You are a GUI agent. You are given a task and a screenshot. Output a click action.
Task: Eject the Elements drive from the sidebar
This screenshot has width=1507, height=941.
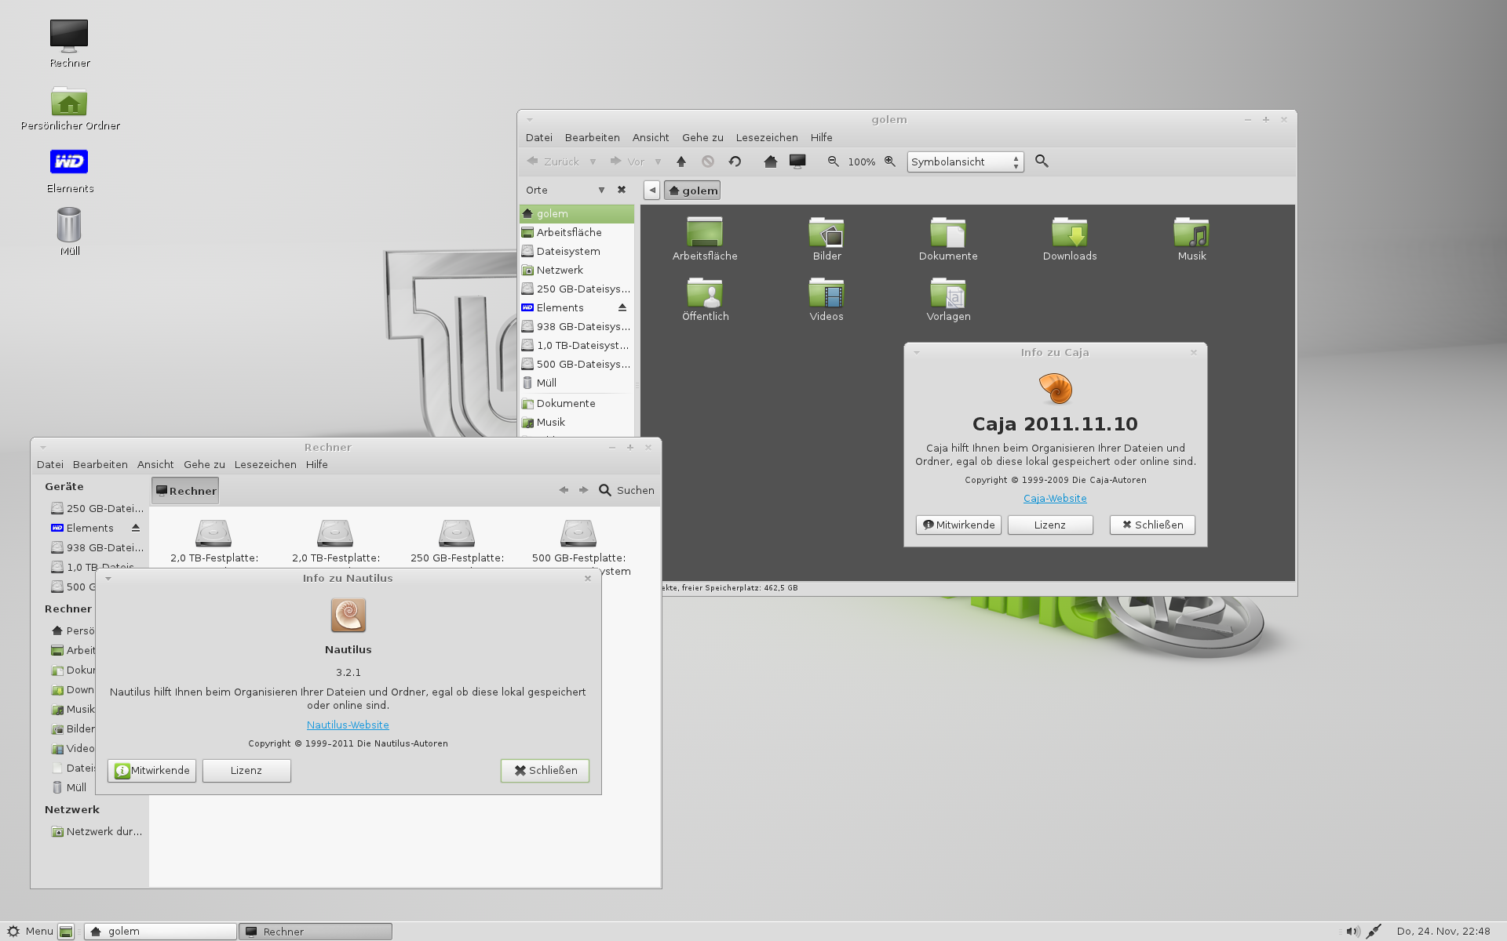[622, 307]
